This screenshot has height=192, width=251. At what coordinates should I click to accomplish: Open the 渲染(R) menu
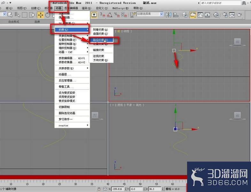tap(86, 8)
